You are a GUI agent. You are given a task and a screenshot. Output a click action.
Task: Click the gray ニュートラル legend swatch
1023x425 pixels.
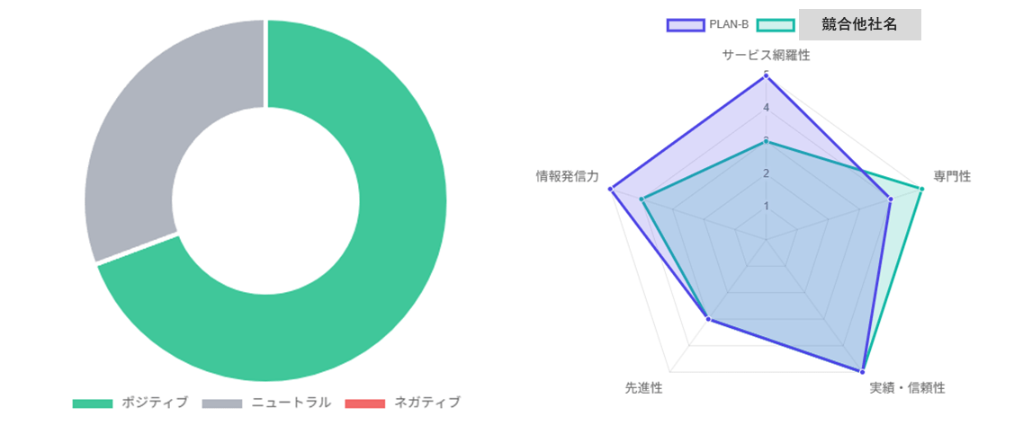point(222,403)
